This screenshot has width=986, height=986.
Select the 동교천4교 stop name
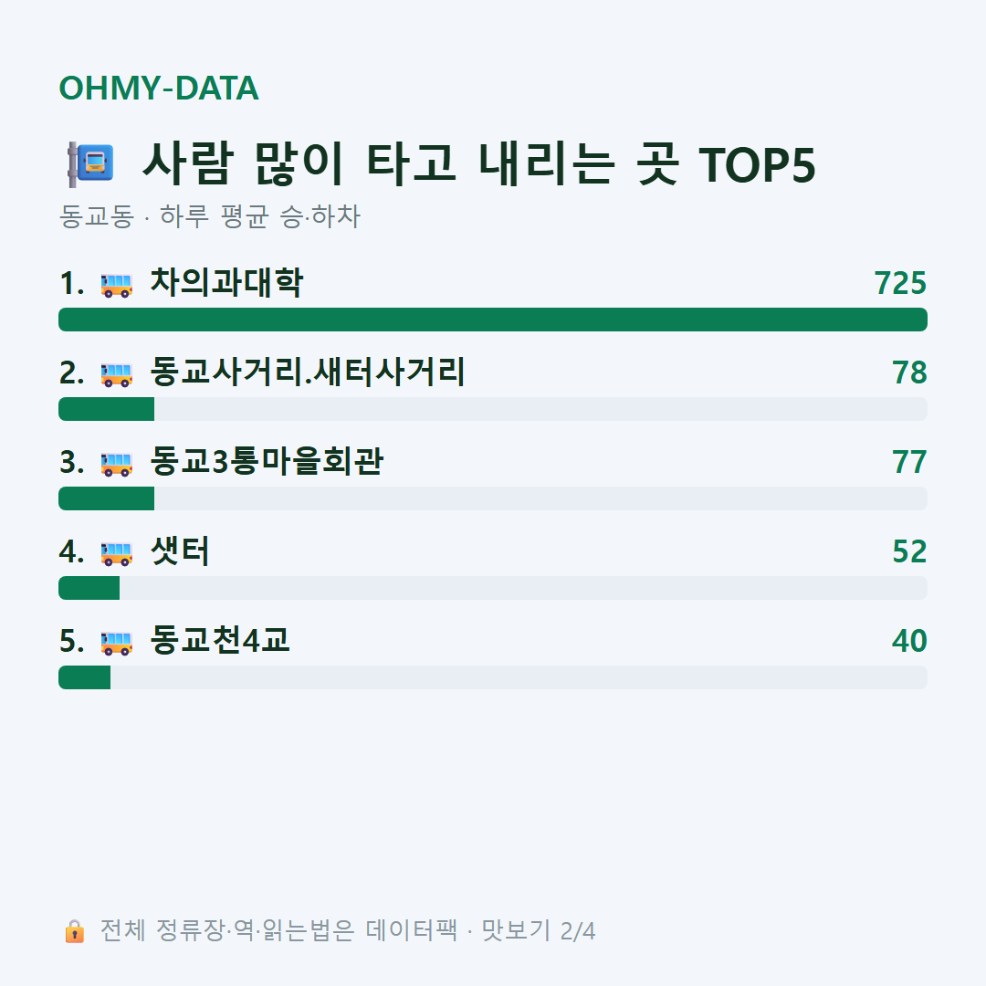pyautogui.click(x=220, y=640)
